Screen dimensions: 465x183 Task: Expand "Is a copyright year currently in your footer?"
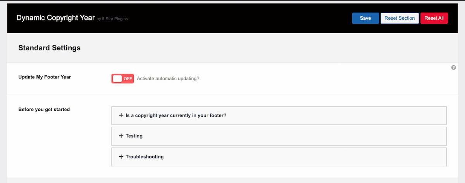coord(176,115)
